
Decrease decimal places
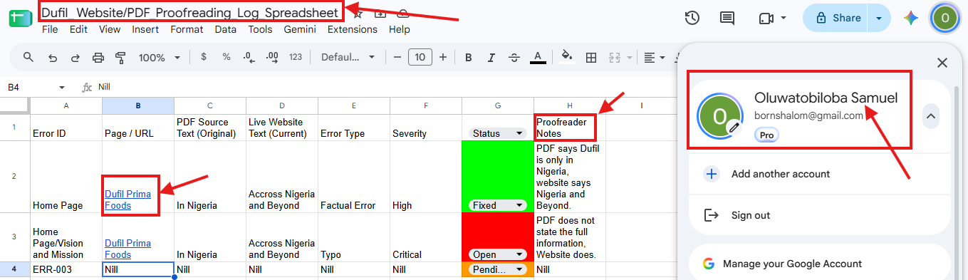click(249, 57)
